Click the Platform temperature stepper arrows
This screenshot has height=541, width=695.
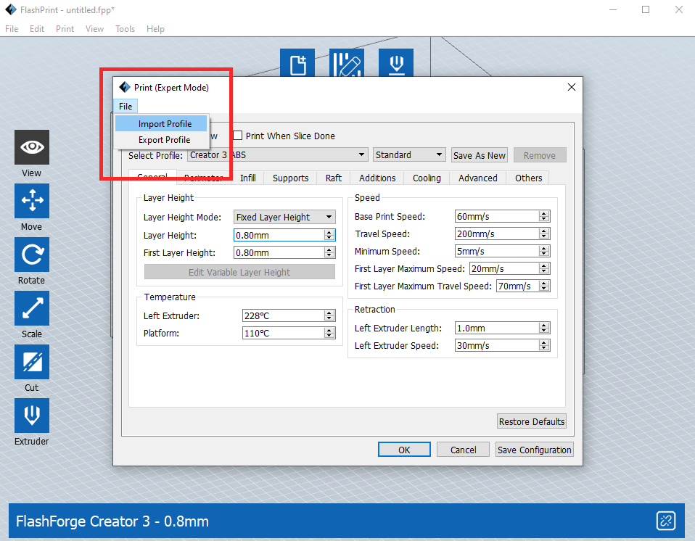pos(329,333)
